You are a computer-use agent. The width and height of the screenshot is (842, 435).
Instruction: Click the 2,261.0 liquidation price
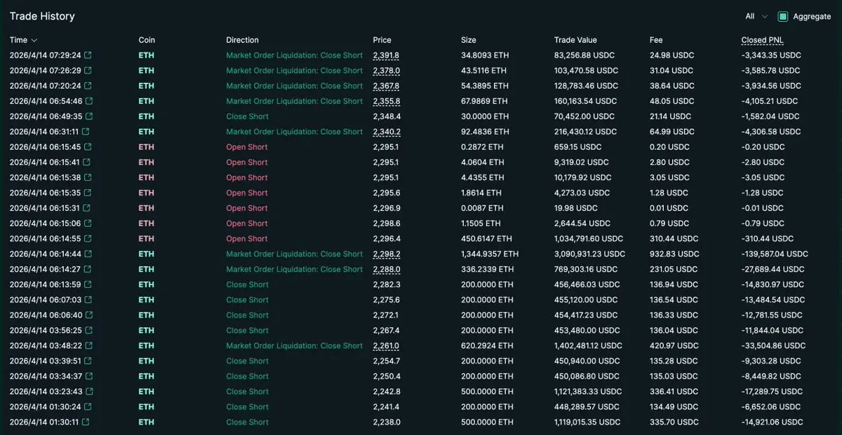pos(386,346)
